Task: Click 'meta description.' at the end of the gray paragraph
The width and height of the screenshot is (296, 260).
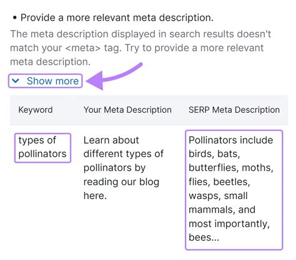Action: (x=51, y=62)
